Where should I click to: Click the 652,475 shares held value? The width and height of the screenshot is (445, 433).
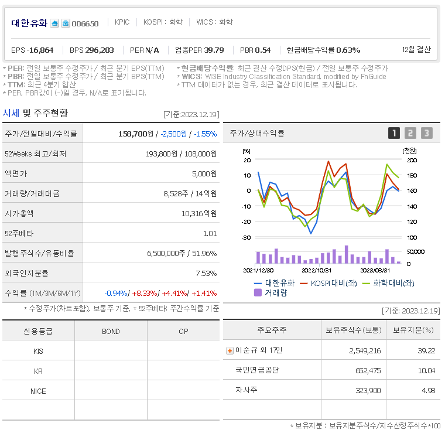pyautogui.click(x=368, y=371)
